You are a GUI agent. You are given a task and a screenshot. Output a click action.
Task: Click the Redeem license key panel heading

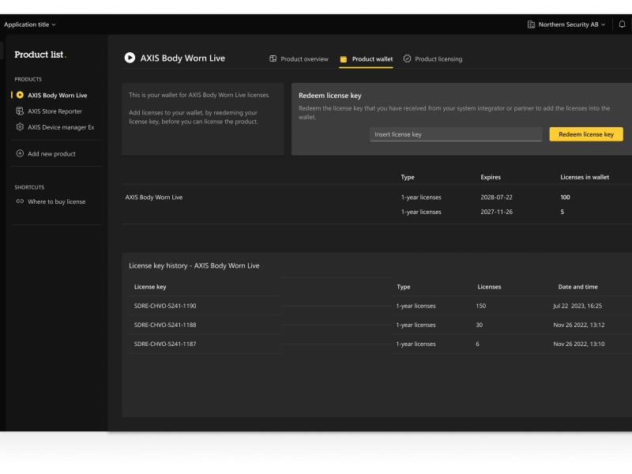330,96
